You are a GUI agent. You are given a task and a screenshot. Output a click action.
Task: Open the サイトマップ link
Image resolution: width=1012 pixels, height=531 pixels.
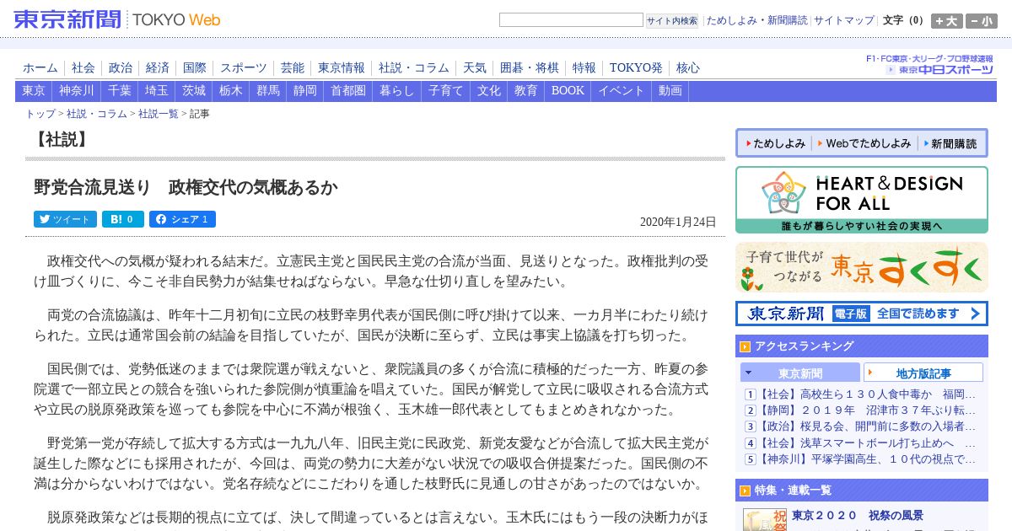tap(844, 20)
